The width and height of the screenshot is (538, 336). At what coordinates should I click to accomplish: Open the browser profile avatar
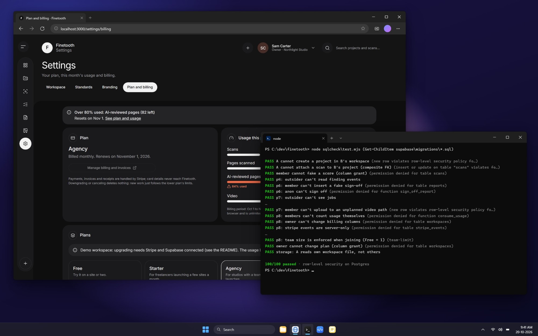(387, 28)
